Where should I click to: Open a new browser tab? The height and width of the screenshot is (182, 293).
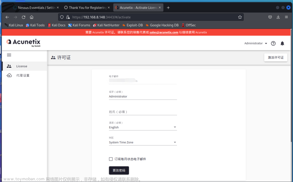click(168, 8)
